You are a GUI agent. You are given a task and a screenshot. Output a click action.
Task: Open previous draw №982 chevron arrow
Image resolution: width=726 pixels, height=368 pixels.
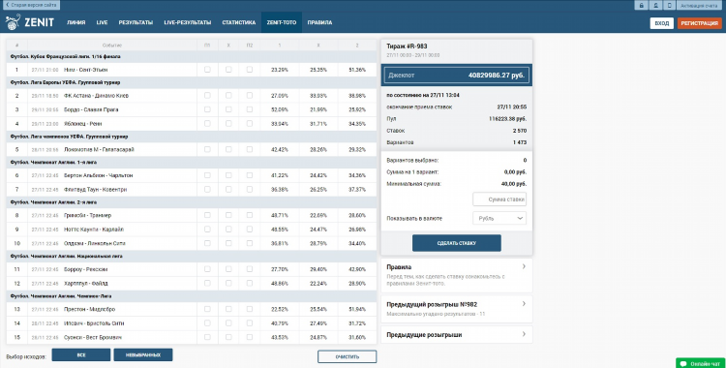tap(524, 304)
